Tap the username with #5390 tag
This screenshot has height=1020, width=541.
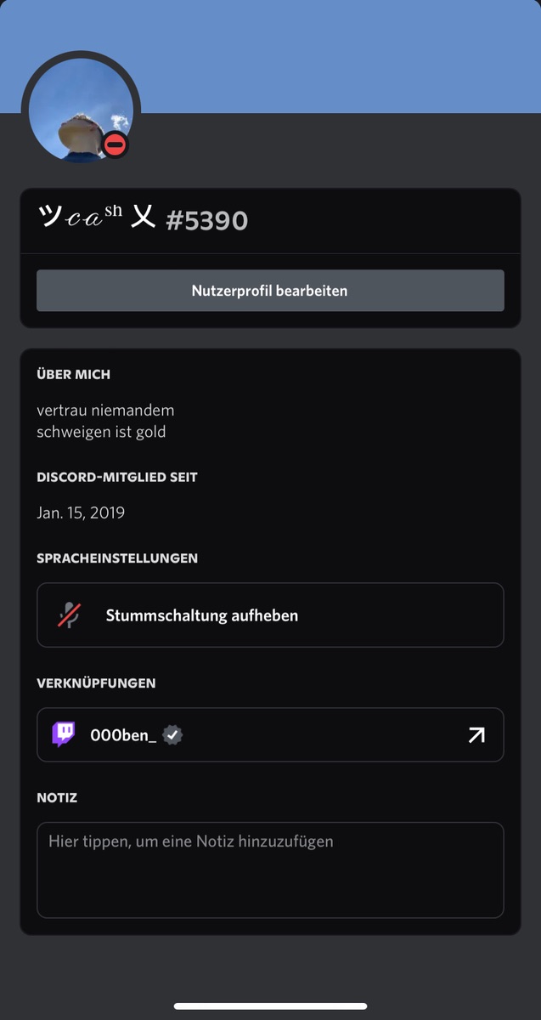point(143,218)
